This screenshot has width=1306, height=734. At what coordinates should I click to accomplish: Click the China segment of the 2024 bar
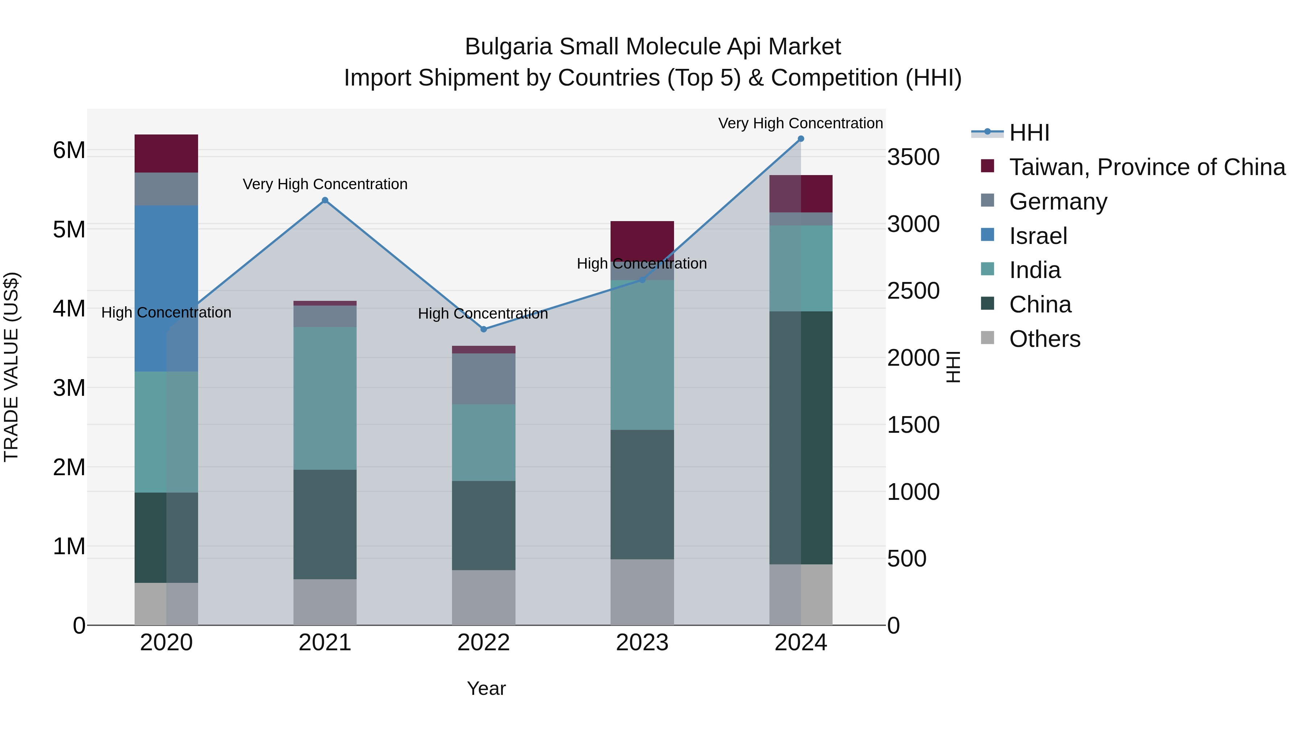click(801, 438)
